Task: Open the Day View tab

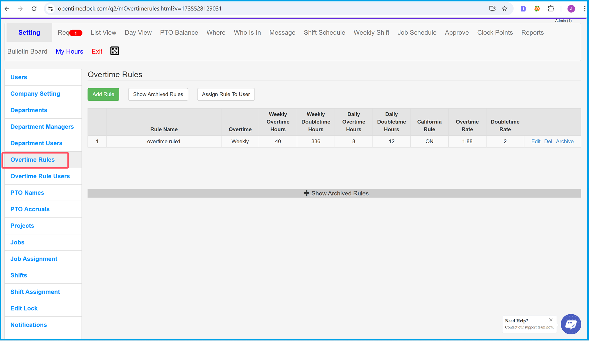Action: 138,32
